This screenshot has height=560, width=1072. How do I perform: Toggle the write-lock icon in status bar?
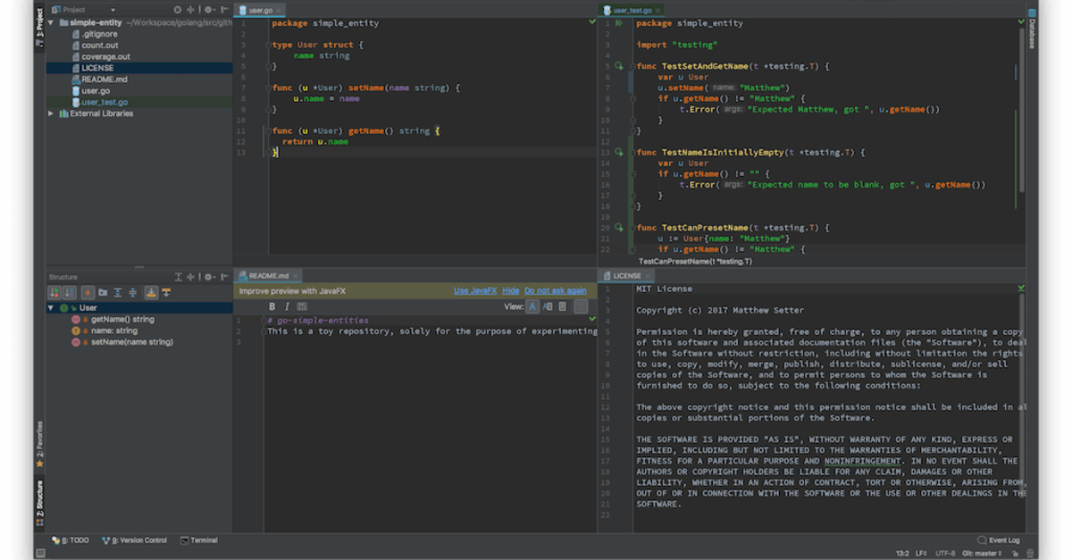click(x=1015, y=553)
